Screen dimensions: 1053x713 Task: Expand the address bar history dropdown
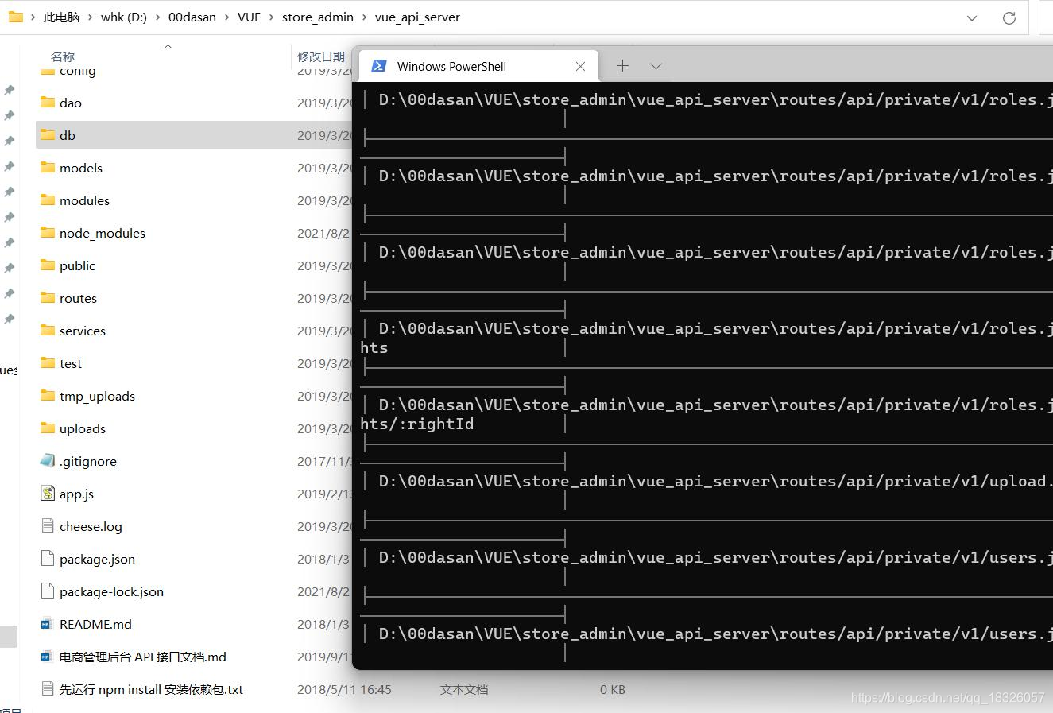click(x=972, y=17)
